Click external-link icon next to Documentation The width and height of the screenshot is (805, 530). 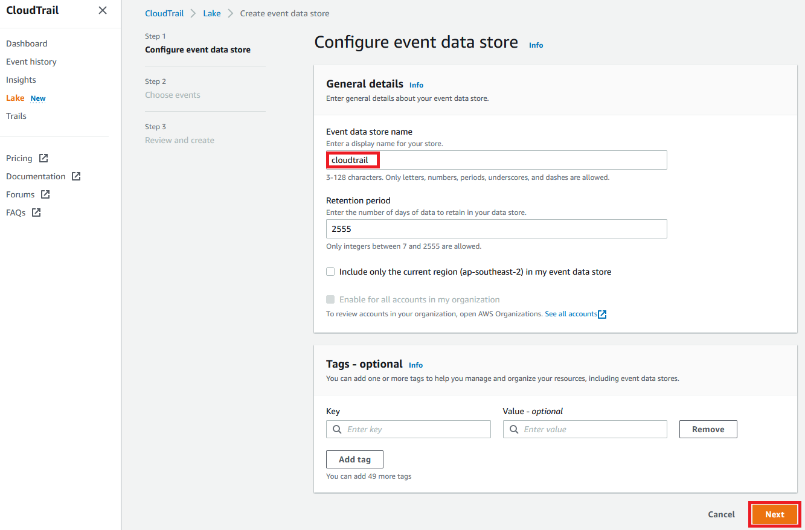76,176
